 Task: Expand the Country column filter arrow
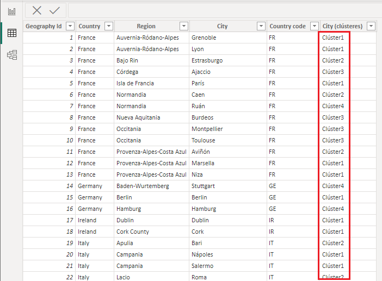click(109, 26)
